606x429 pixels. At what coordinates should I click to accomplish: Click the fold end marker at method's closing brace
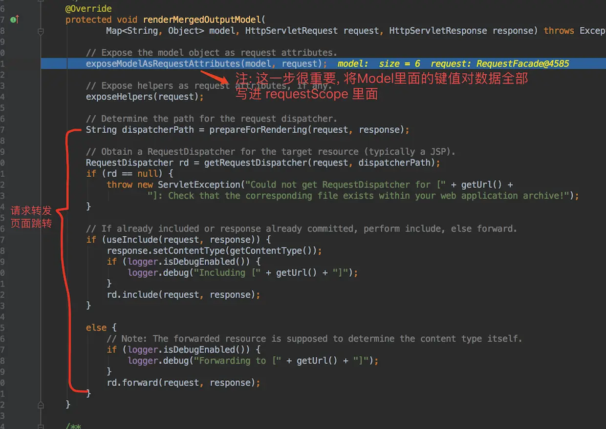[41, 405]
